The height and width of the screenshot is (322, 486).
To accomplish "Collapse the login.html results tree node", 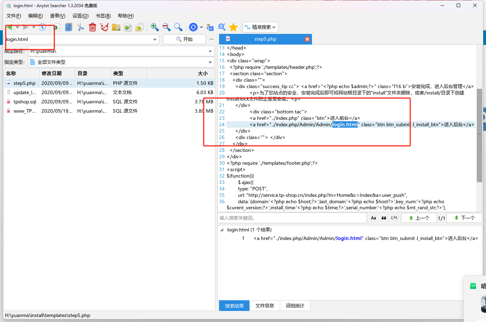I will click(x=222, y=230).
